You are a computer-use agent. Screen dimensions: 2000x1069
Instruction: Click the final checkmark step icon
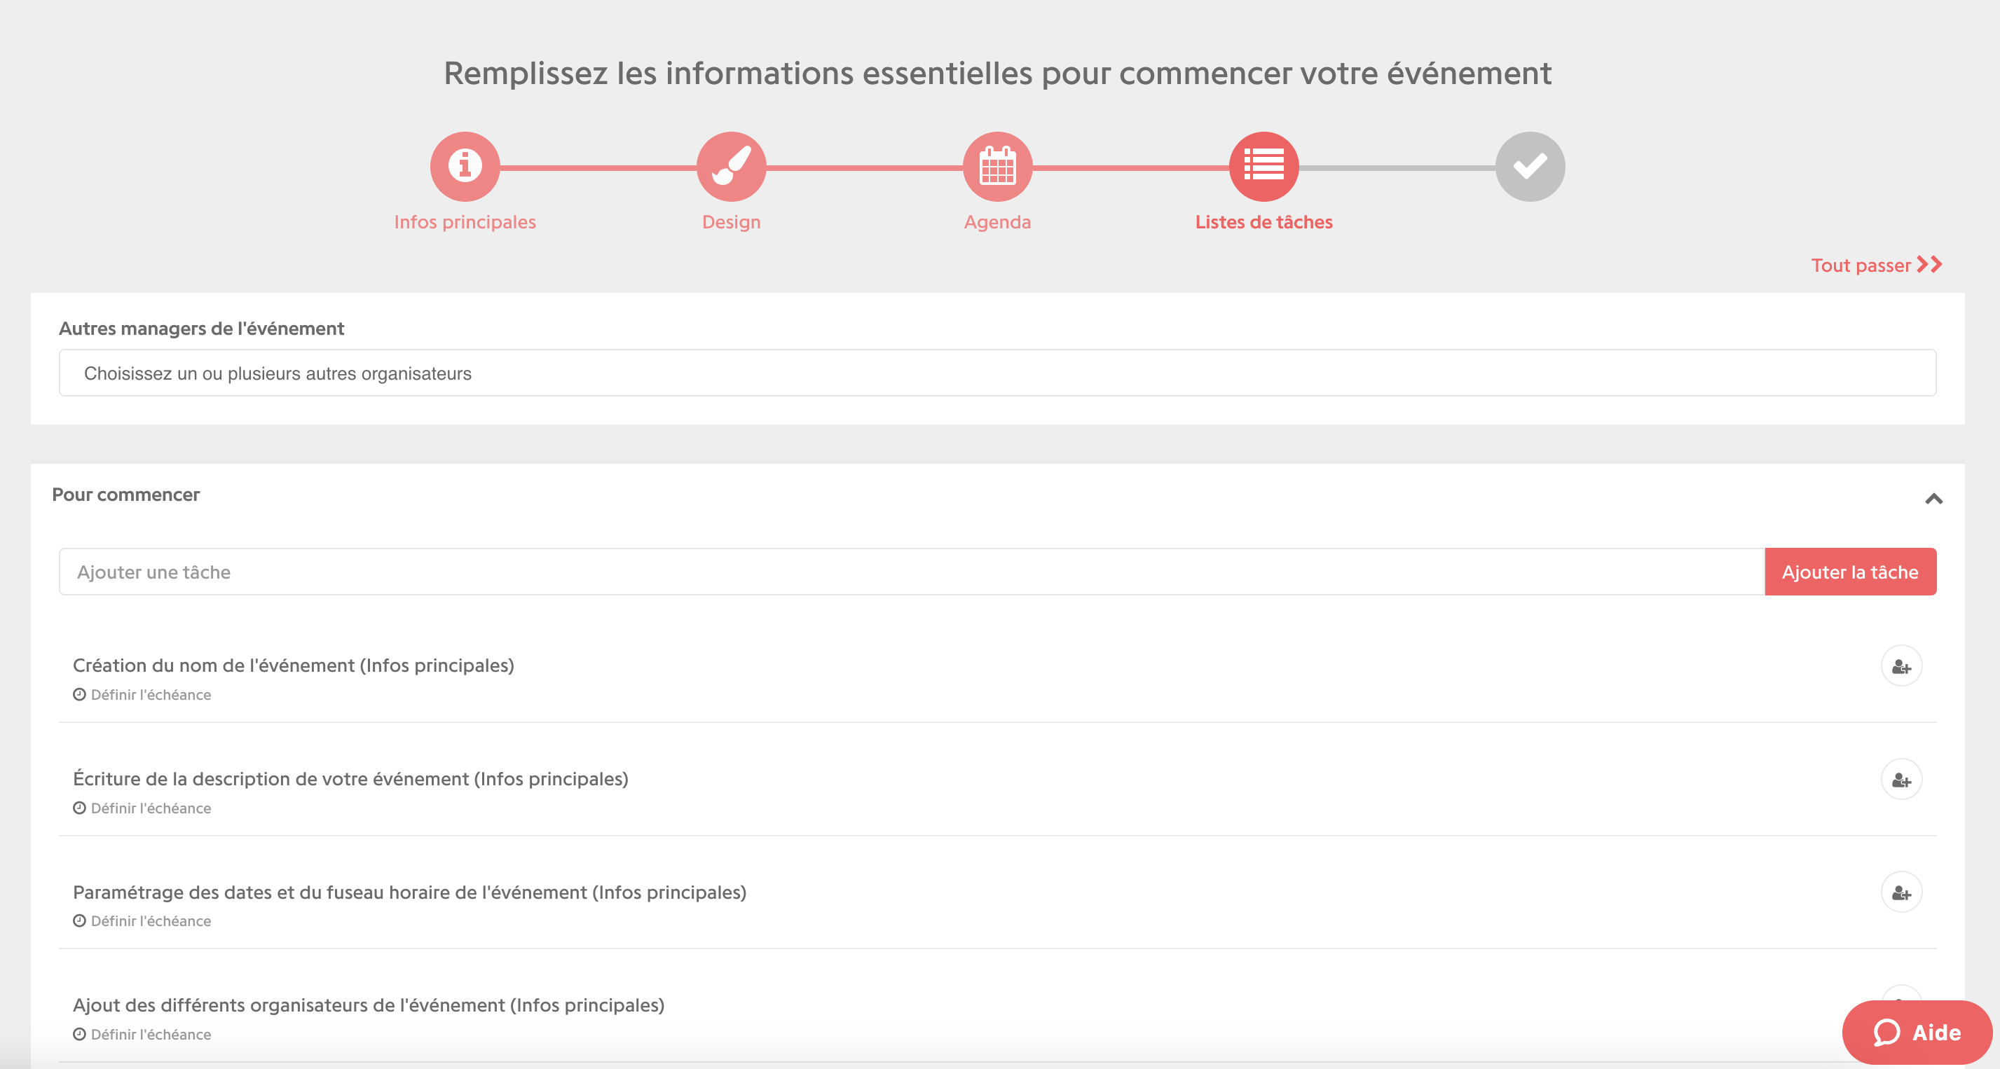[x=1530, y=166]
